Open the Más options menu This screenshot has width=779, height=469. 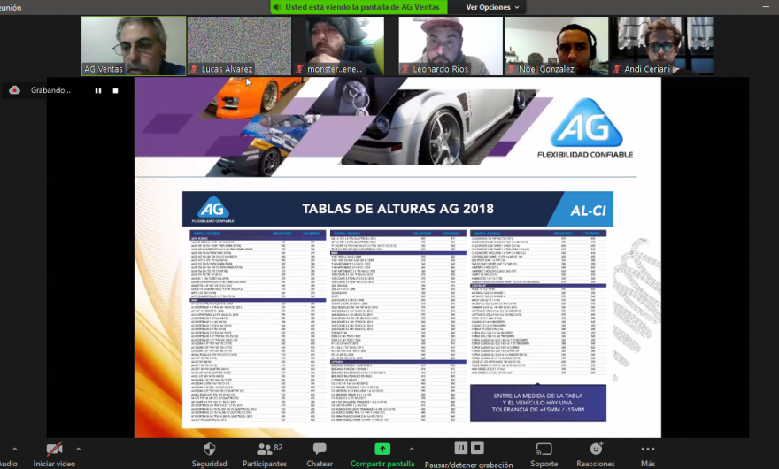(648, 449)
